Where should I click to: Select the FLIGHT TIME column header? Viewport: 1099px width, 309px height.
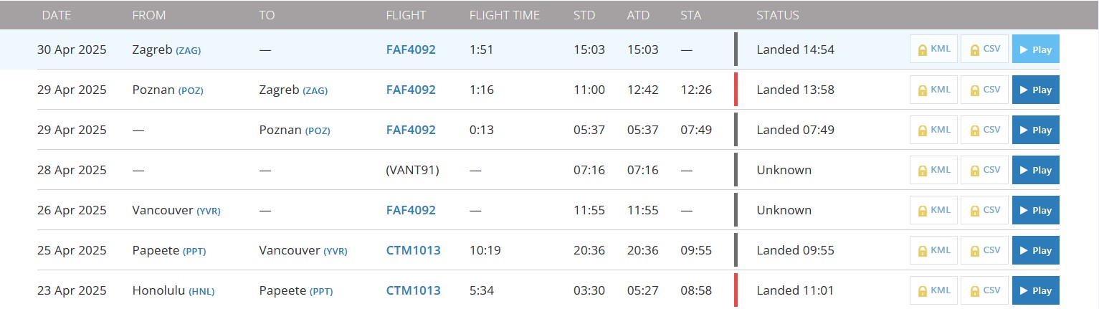click(x=504, y=15)
